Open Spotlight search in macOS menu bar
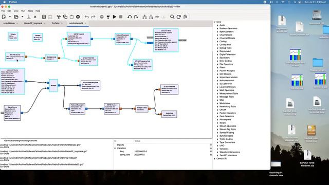 coord(295,2)
